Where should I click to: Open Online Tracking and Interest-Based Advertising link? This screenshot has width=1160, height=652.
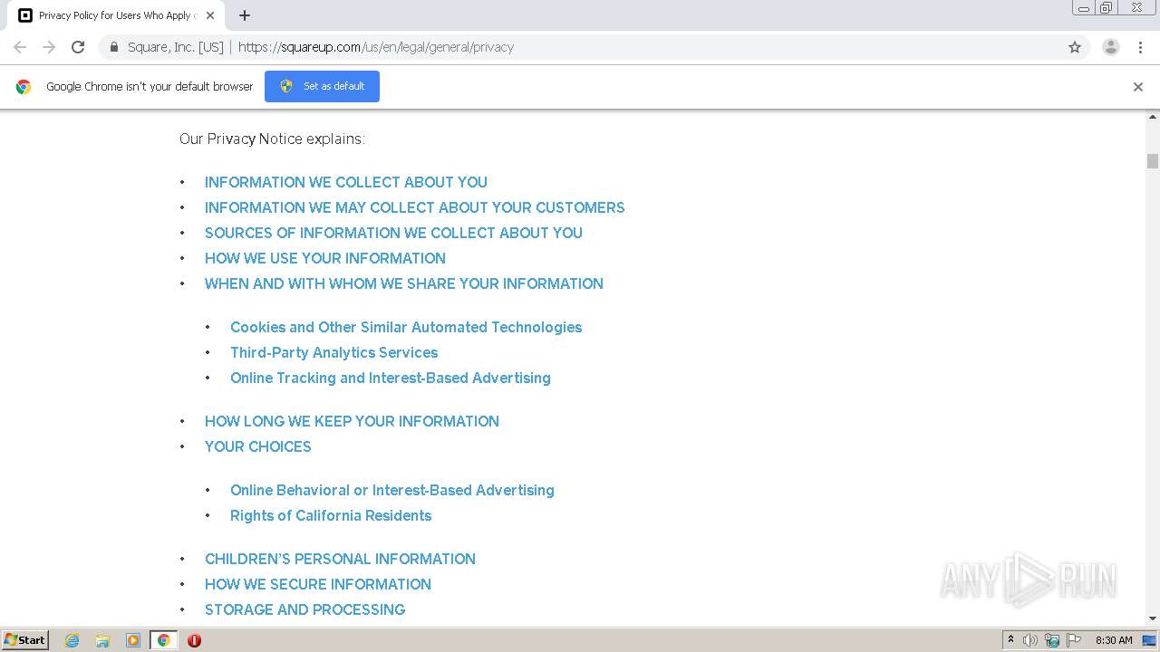point(391,378)
